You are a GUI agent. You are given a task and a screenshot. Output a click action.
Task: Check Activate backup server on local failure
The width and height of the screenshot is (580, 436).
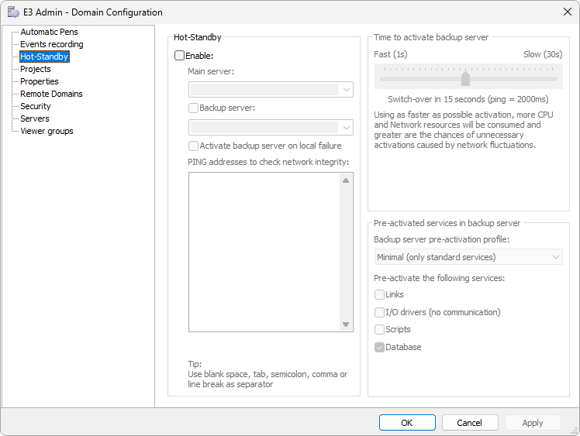click(194, 146)
